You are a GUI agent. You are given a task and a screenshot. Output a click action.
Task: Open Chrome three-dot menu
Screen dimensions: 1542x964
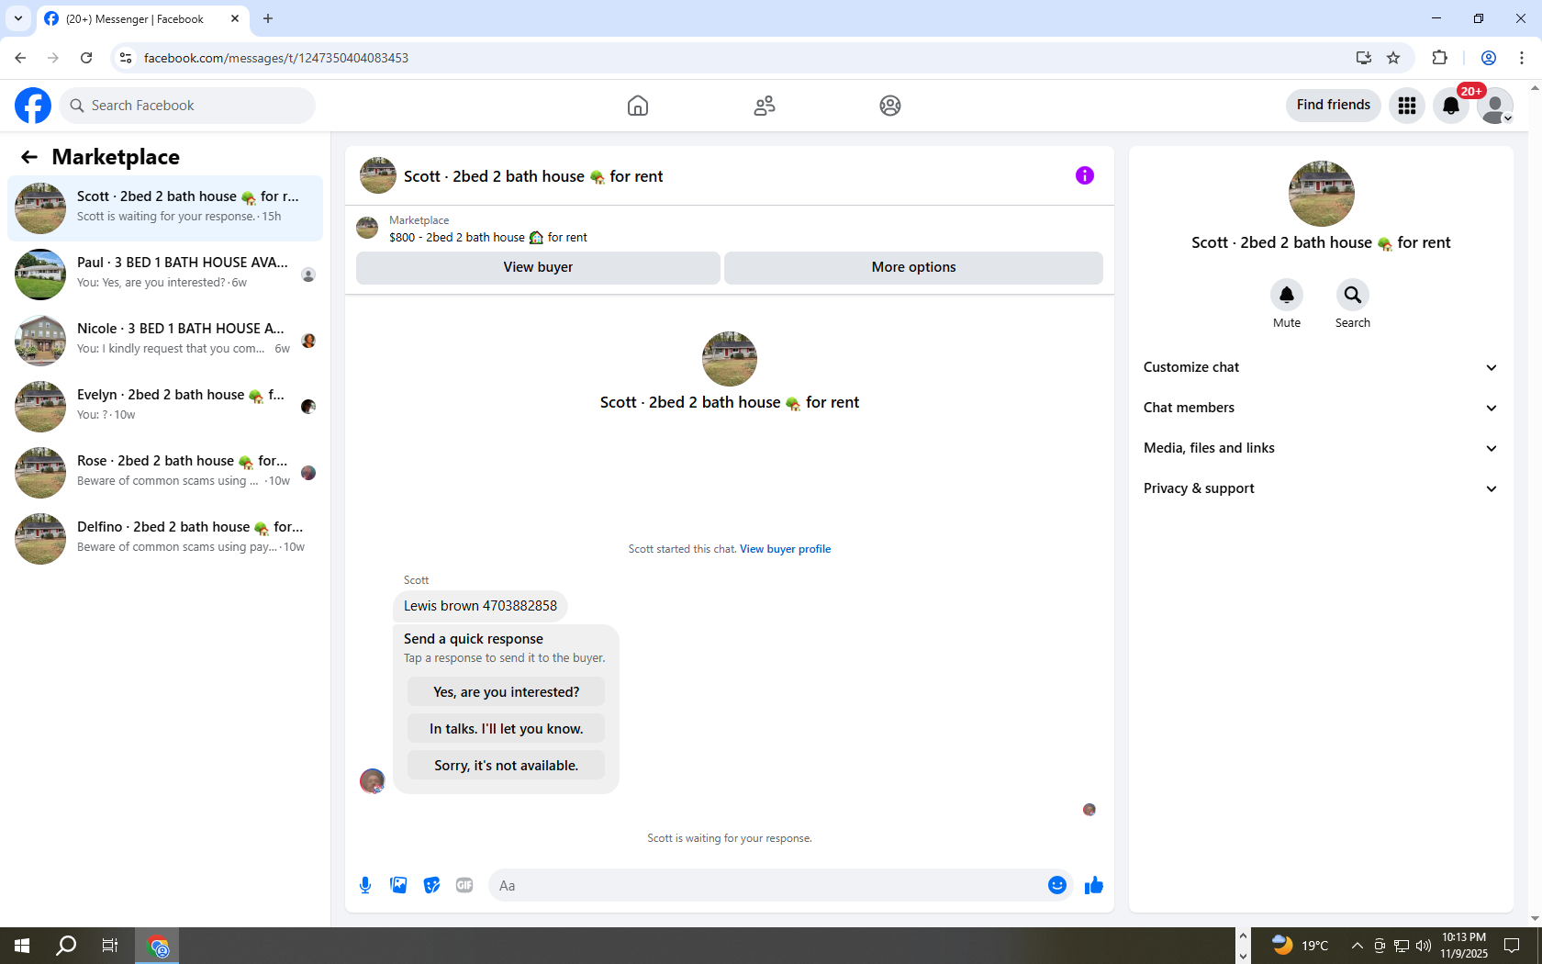[1522, 58]
